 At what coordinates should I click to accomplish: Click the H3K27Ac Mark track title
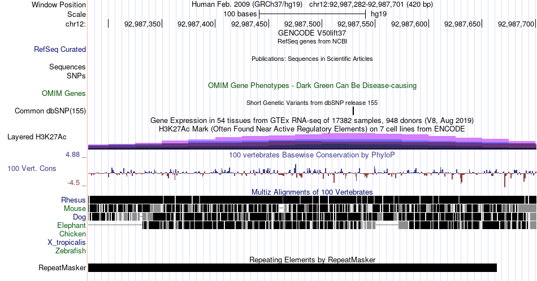(312, 129)
